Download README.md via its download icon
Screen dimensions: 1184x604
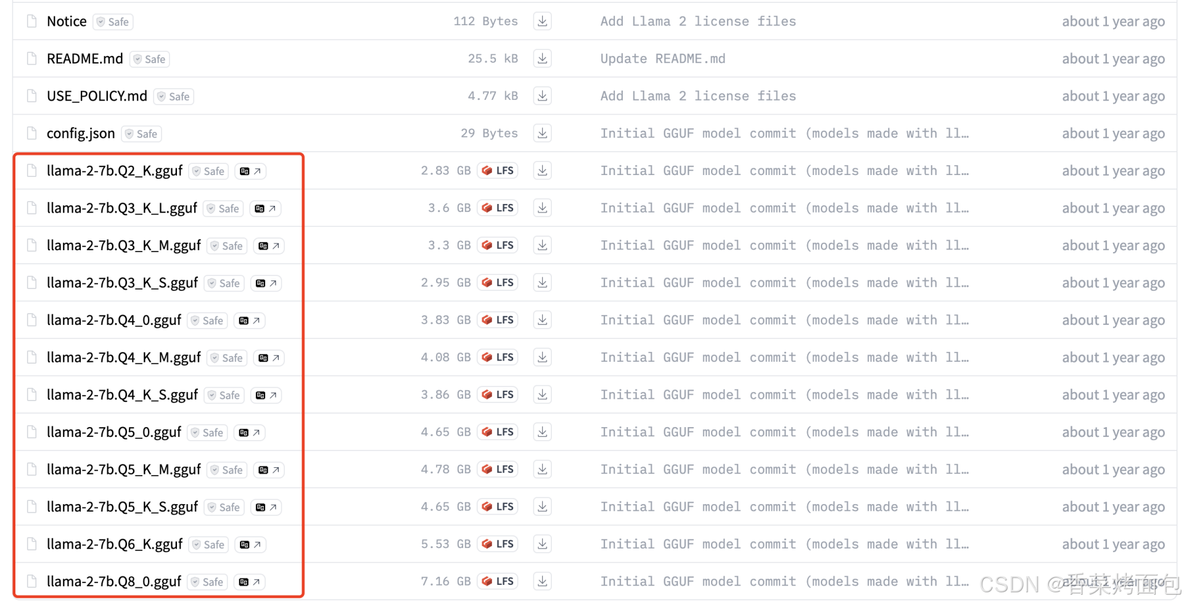(542, 59)
